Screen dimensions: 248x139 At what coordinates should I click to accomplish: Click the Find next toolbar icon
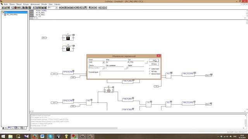click(45, 8)
